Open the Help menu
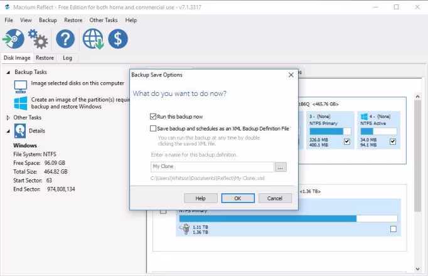428x276 pixels. (131, 20)
